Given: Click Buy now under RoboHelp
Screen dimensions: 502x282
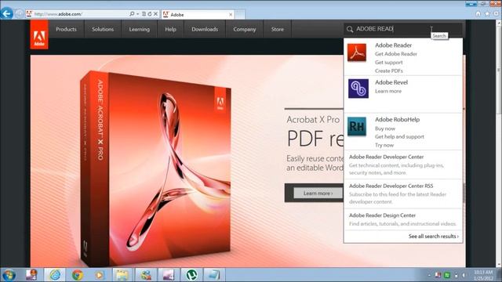Looking at the screenshot, I should pyautogui.click(x=385, y=128).
